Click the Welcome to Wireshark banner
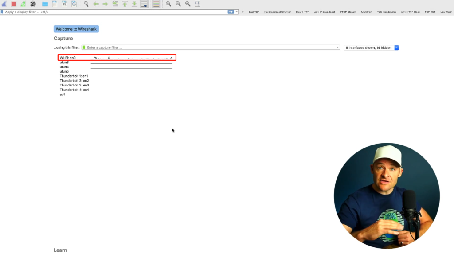 click(76, 29)
